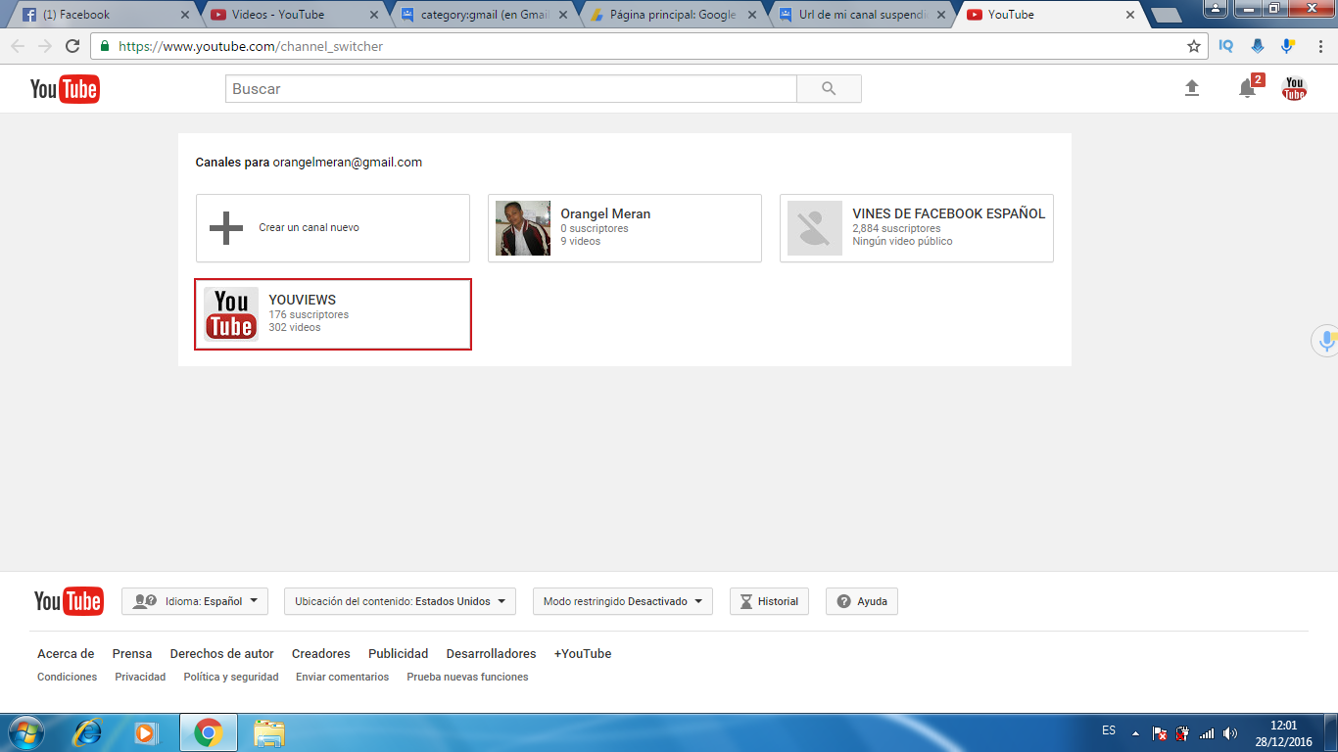
Task: Click the floating microphone at right edge
Action: 1327,341
